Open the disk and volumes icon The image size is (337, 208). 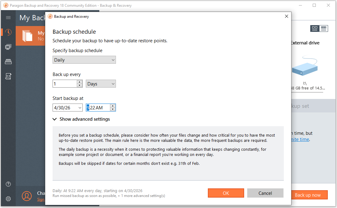coord(8,62)
